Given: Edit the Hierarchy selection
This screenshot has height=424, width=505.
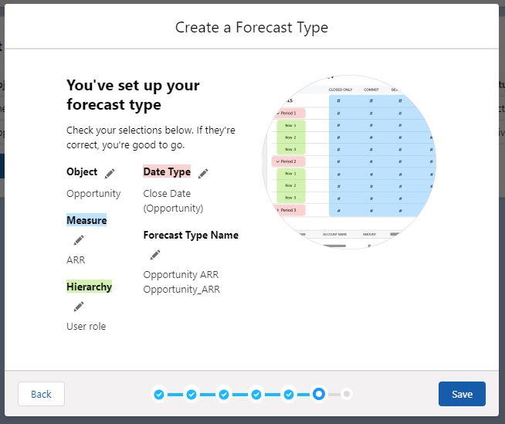Looking at the screenshot, I should [x=78, y=307].
